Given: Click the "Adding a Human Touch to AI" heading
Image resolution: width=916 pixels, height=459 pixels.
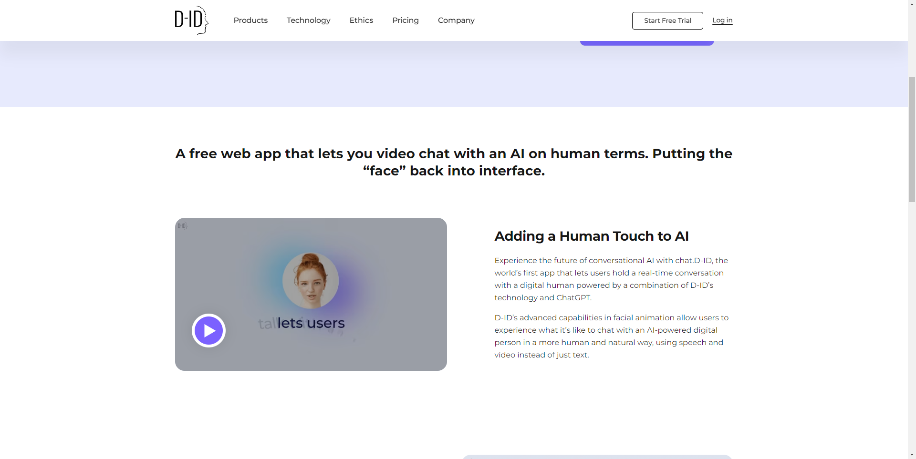Looking at the screenshot, I should [x=592, y=236].
